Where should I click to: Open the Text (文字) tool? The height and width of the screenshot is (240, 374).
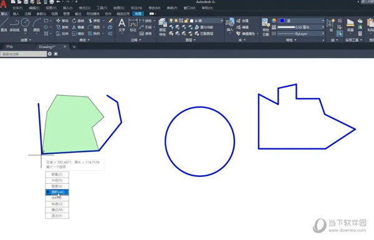pos(122,25)
